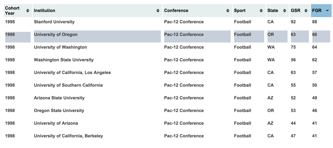Select the FGR column header
The width and height of the screenshot is (333, 148).
(321, 11)
